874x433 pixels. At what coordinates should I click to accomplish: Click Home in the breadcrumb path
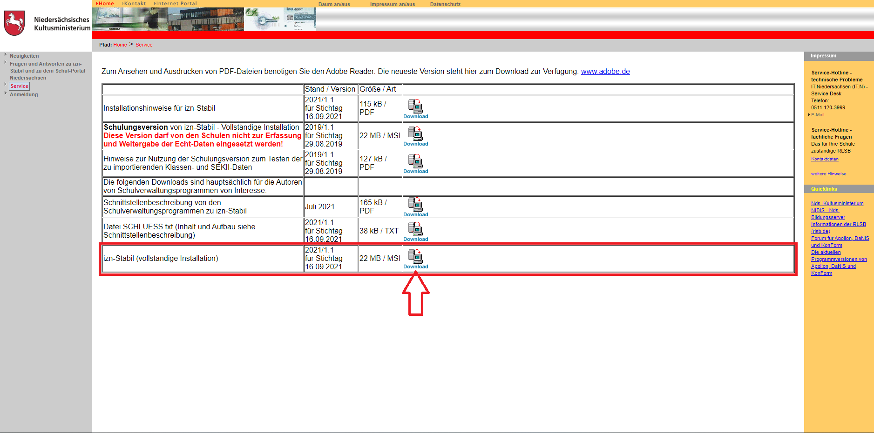pyautogui.click(x=120, y=45)
